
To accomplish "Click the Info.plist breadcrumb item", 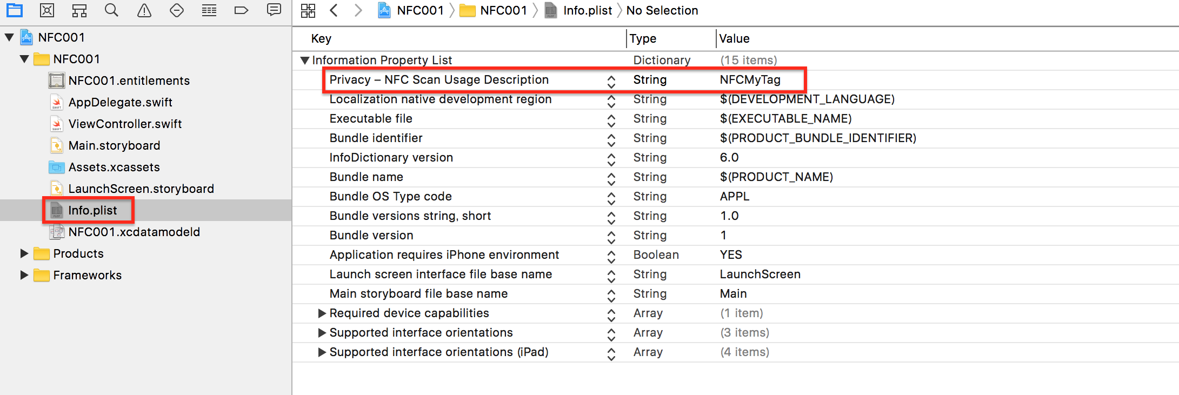I will coord(587,10).
